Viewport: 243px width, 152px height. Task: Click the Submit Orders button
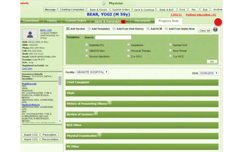(121, 10)
